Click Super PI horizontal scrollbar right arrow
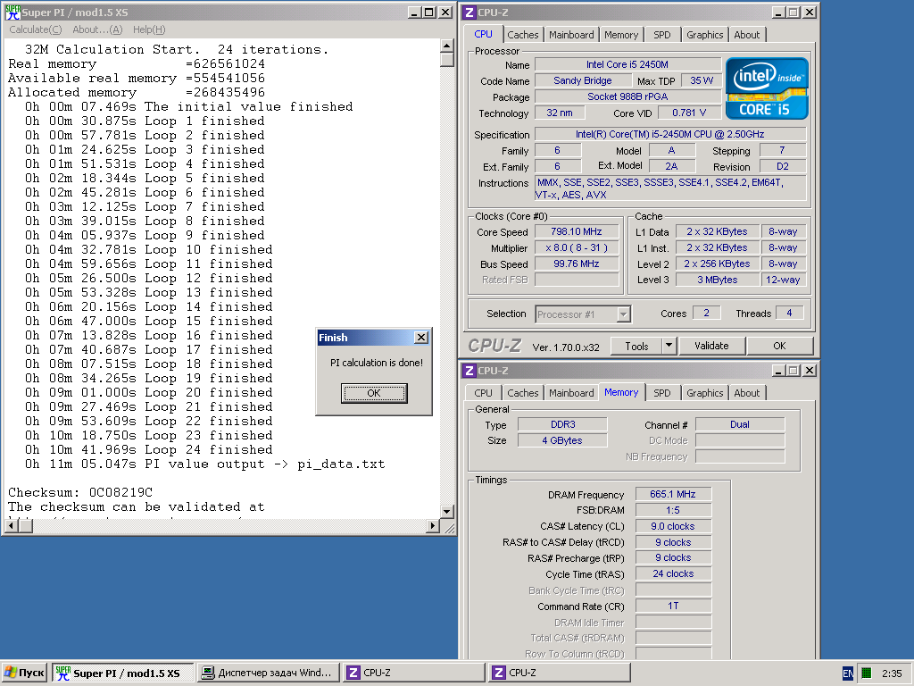Screen dimensions: 914x686 click(x=432, y=525)
